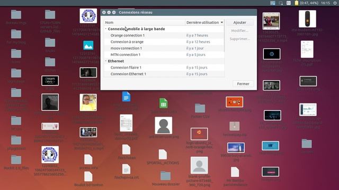The image size is (339, 190).
Task: Select the Nouveau dossier folder
Action: tap(166, 176)
